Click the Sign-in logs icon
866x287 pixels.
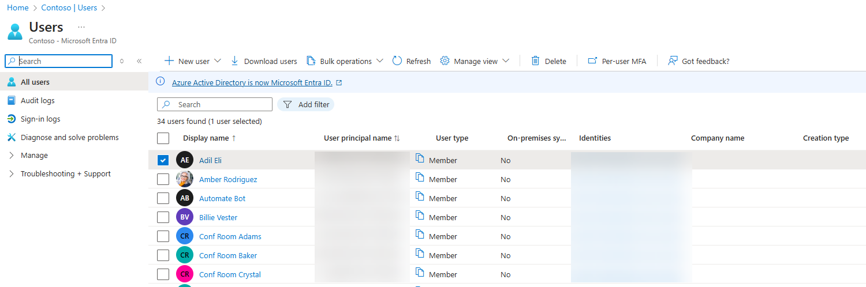click(x=12, y=119)
